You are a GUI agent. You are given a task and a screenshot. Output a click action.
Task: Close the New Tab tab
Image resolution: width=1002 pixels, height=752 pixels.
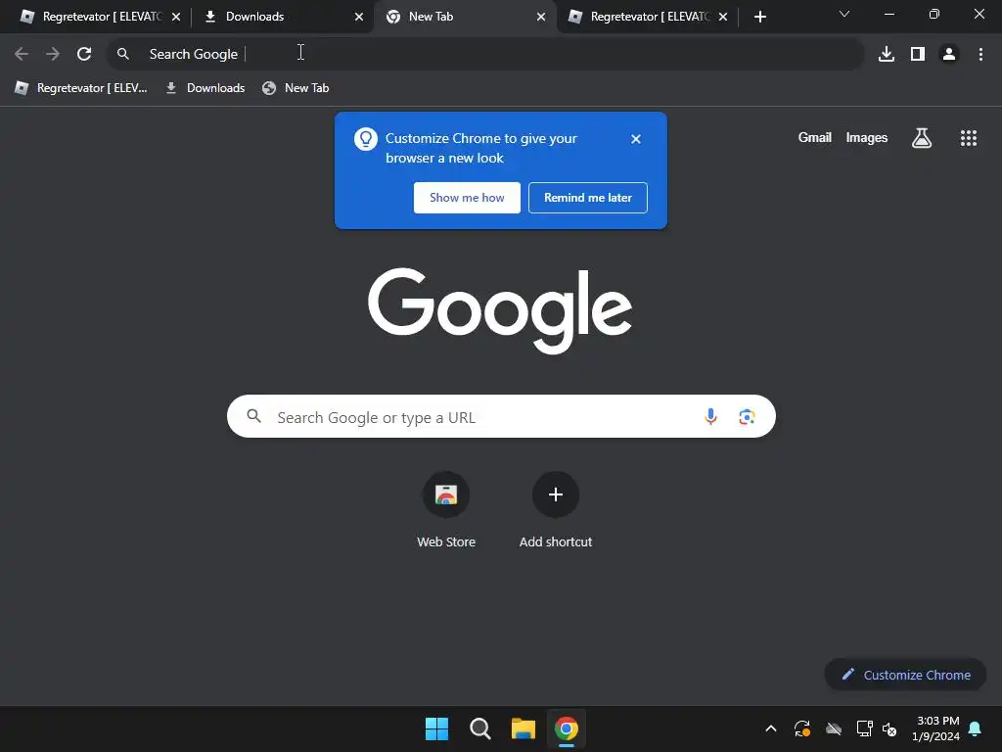(x=541, y=17)
